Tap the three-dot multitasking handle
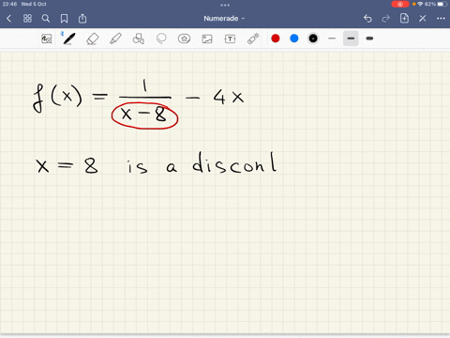This screenshot has height=338, width=450. pyautogui.click(x=225, y=5)
